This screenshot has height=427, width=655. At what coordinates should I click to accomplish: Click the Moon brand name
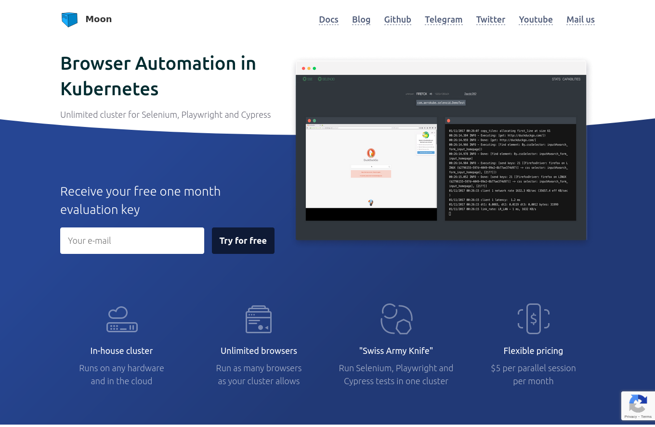click(99, 19)
